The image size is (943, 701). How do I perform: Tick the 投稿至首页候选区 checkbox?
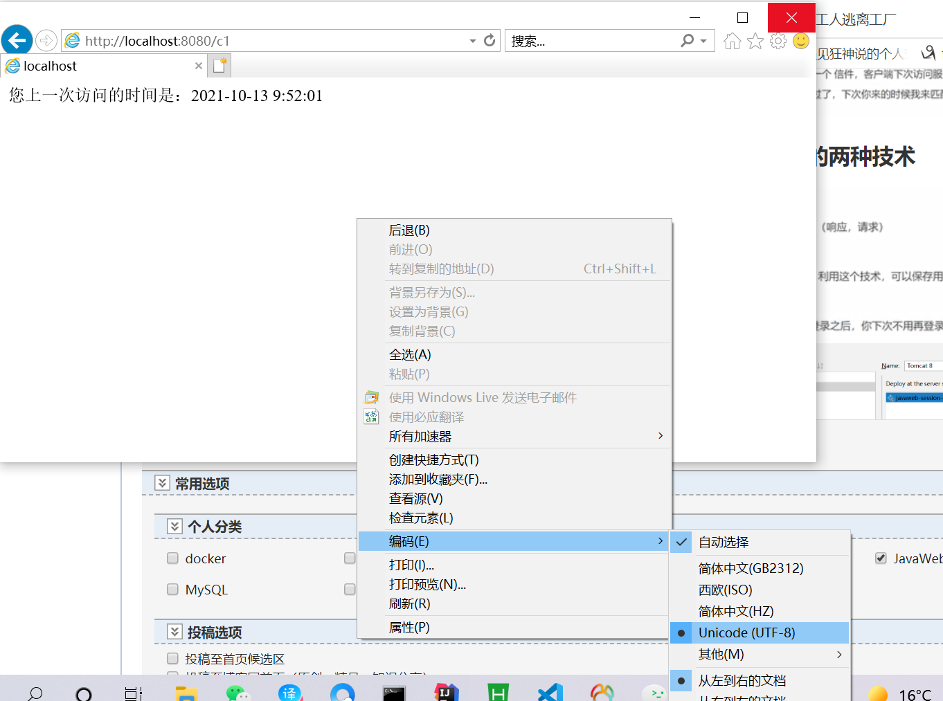pos(172,658)
